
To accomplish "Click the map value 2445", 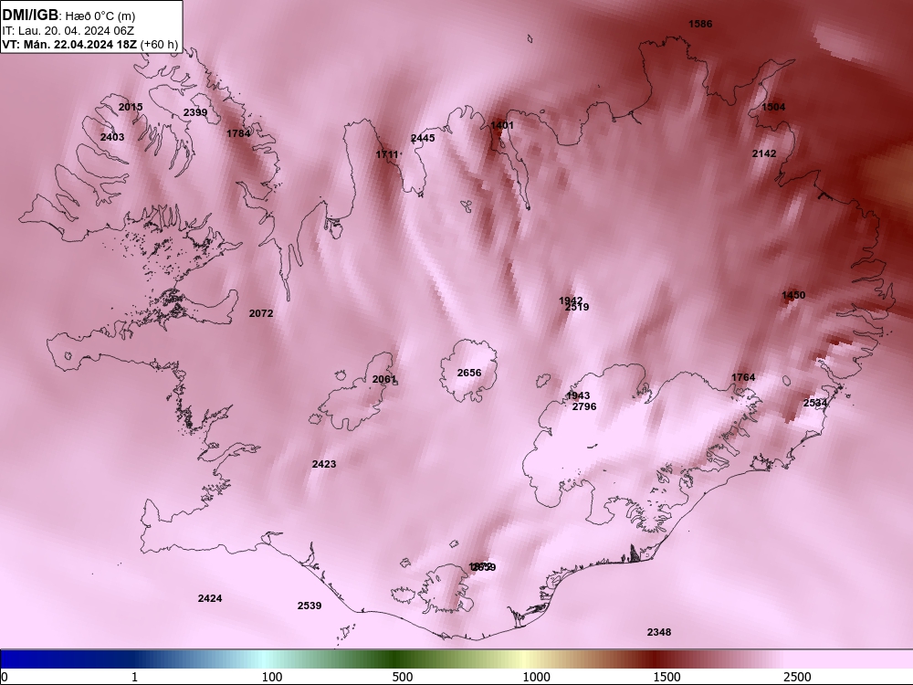I will (423, 138).
